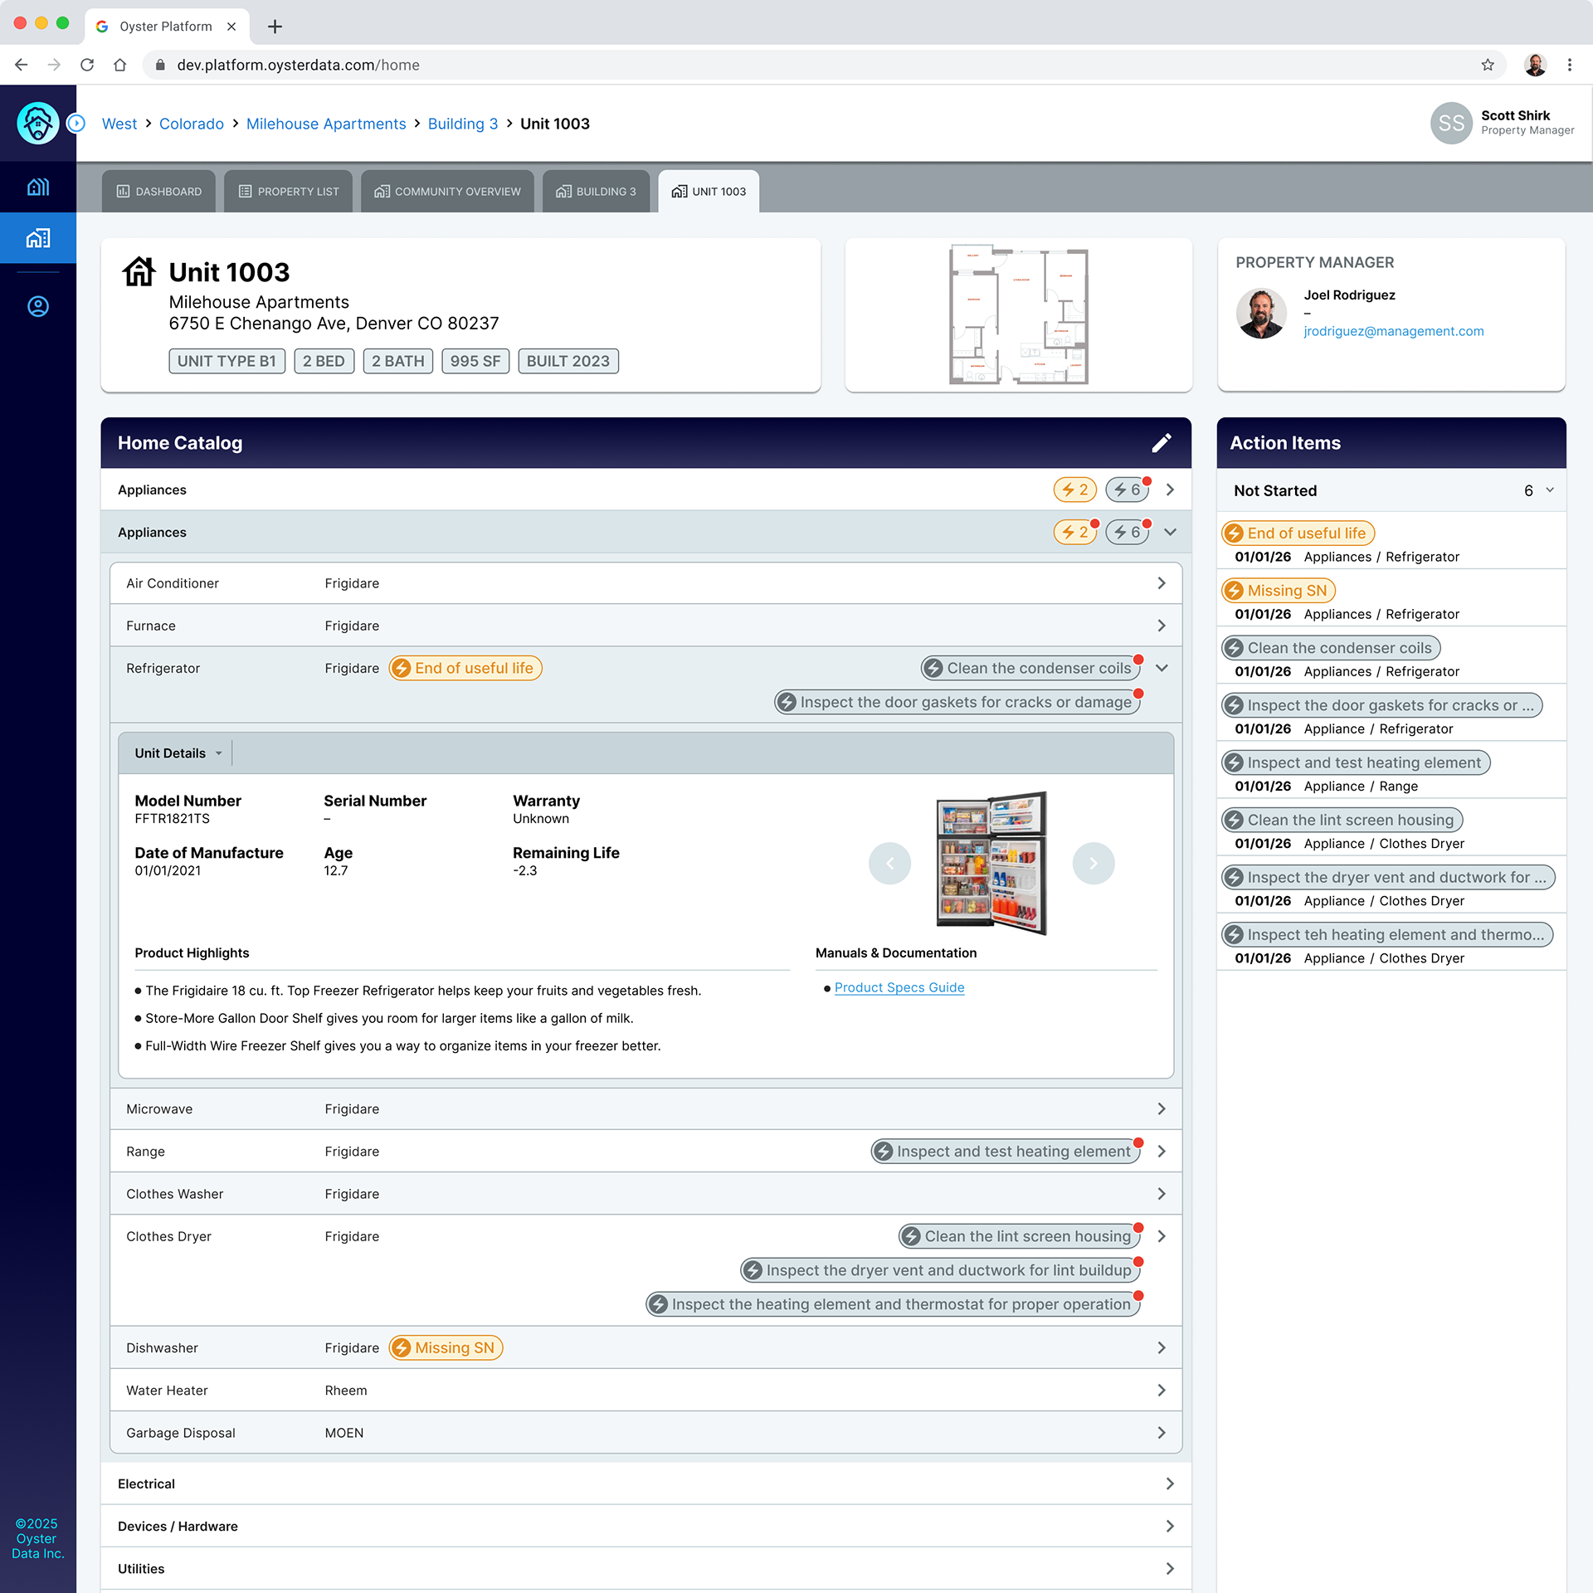This screenshot has height=1593, width=1593.
Task: Email jrodriguez@management.com
Action: (x=1393, y=331)
